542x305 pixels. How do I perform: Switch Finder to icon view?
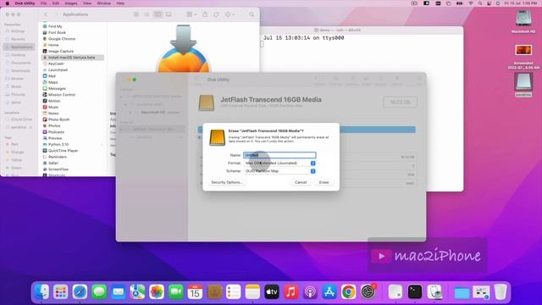[135, 14]
